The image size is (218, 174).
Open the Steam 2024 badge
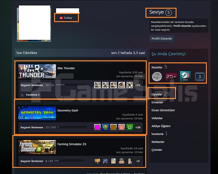[x=185, y=77]
